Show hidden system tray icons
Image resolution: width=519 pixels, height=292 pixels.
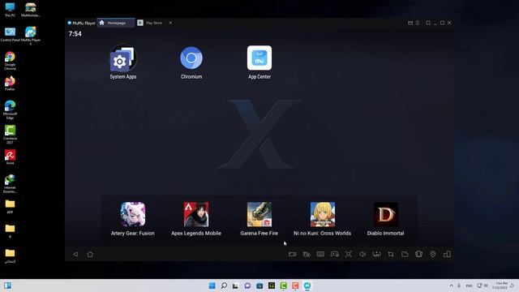point(451,286)
